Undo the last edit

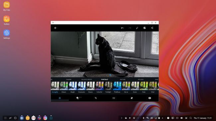click(122, 28)
